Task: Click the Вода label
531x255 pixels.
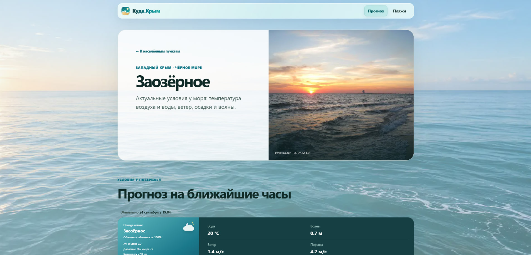Action: 211,226
